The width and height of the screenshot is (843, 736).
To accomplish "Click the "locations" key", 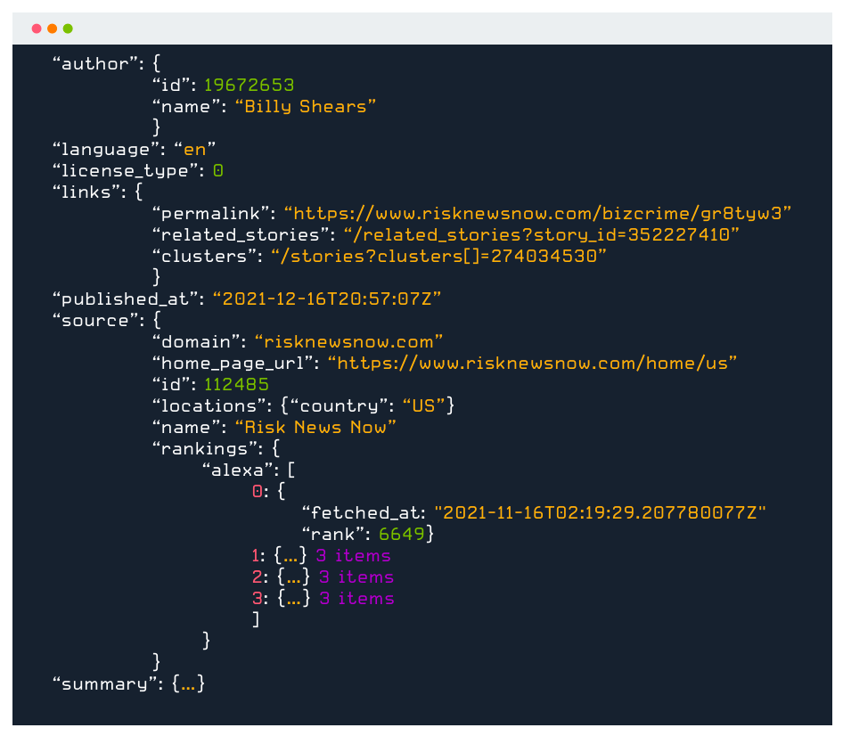I will [211, 406].
